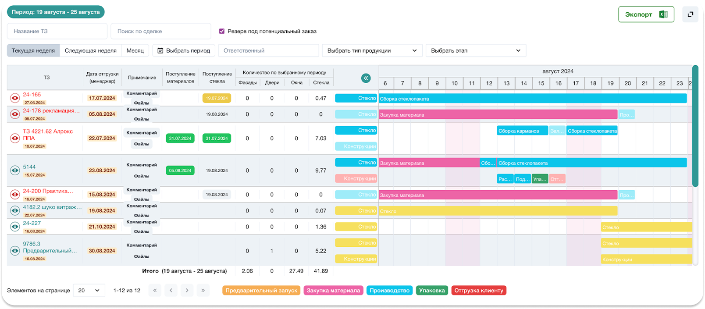Go to next page arrow

187,290
